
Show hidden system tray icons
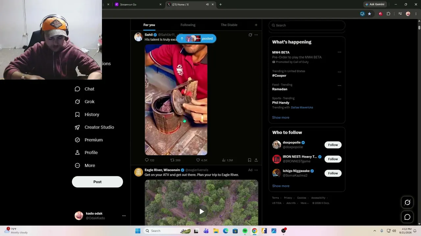point(374,231)
